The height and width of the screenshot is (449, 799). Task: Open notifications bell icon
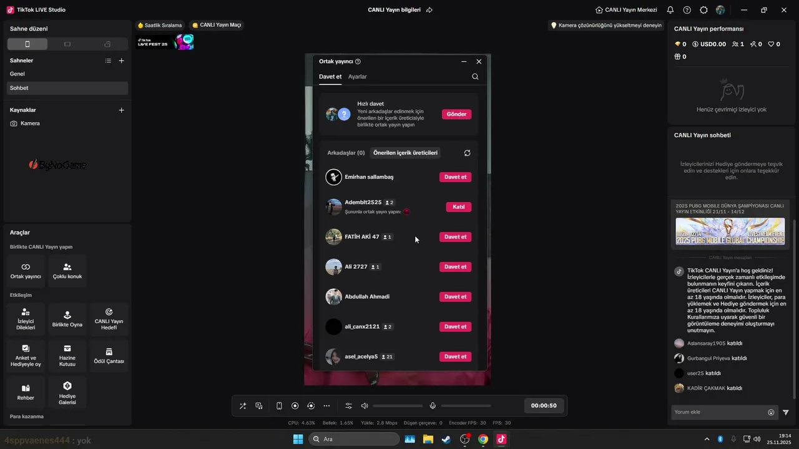click(x=670, y=10)
